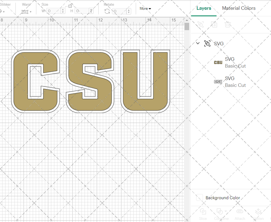
Task: Select the SVG group layer row
Action: (x=231, y=43)
